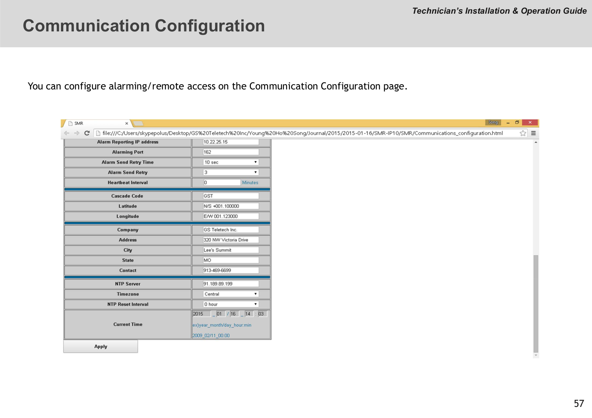Viewport: 592px width, 418px height.
Task: Open a new browser tab
Action: (138, 123)
